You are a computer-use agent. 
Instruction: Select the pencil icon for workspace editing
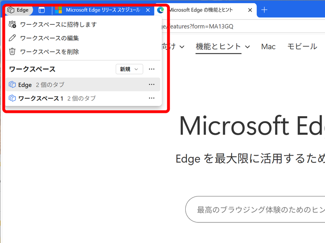[x=12, y=38]
